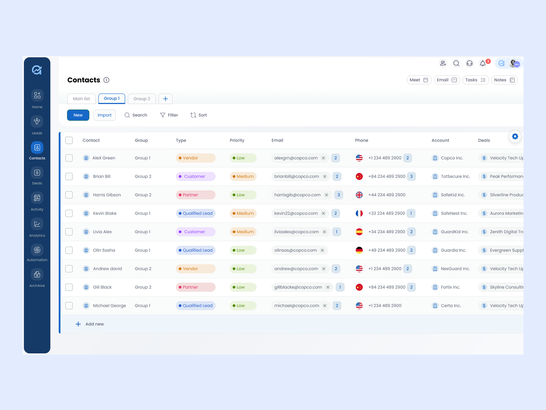
Task: Select the Group 1 tab
Action: tap(112, 98)
